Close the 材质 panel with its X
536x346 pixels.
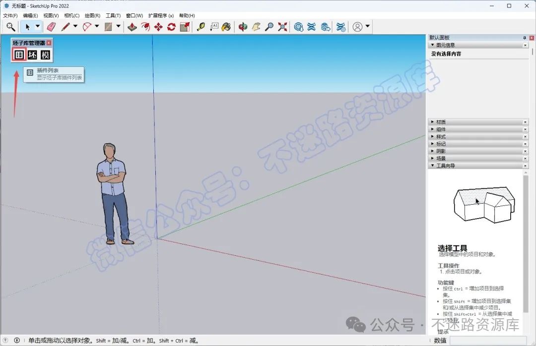526,122
